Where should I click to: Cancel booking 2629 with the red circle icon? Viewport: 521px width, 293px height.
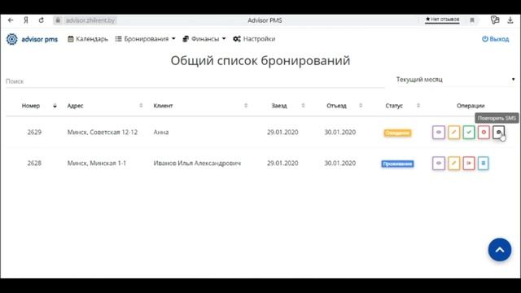coord(484,132)
